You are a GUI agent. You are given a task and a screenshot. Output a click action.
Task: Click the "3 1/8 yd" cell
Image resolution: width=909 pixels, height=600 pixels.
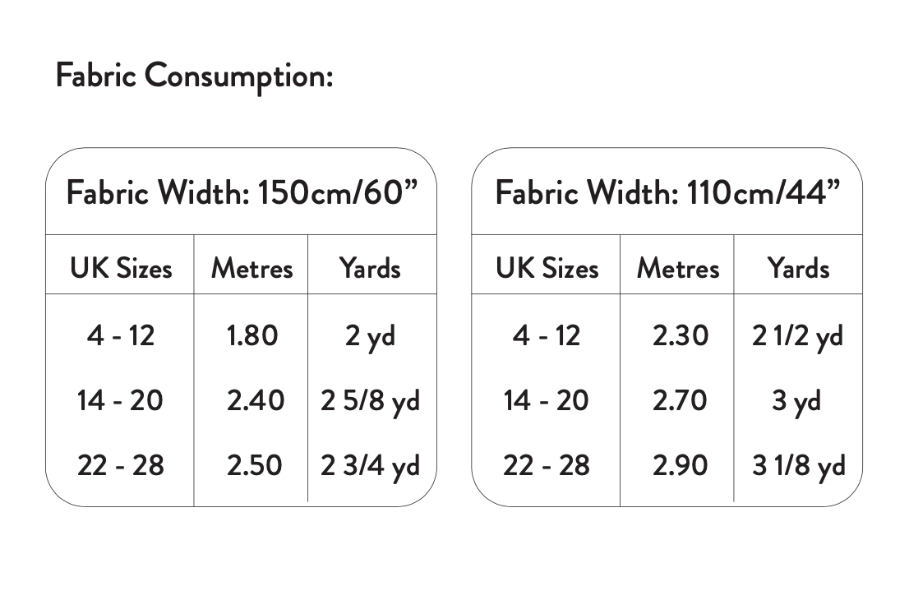(x=798, y=466)
